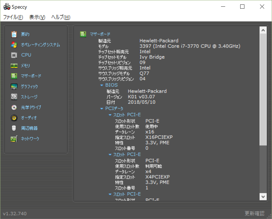The height and width of the screenshot is (219, 272).
Task: Open the ネットワーク section
Action: (30, 139)
